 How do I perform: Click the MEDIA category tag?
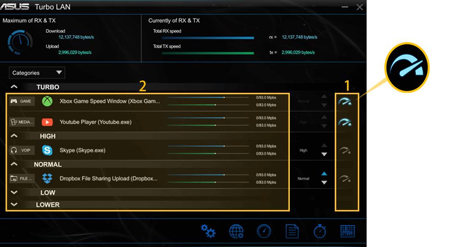[x=22, y=122]
